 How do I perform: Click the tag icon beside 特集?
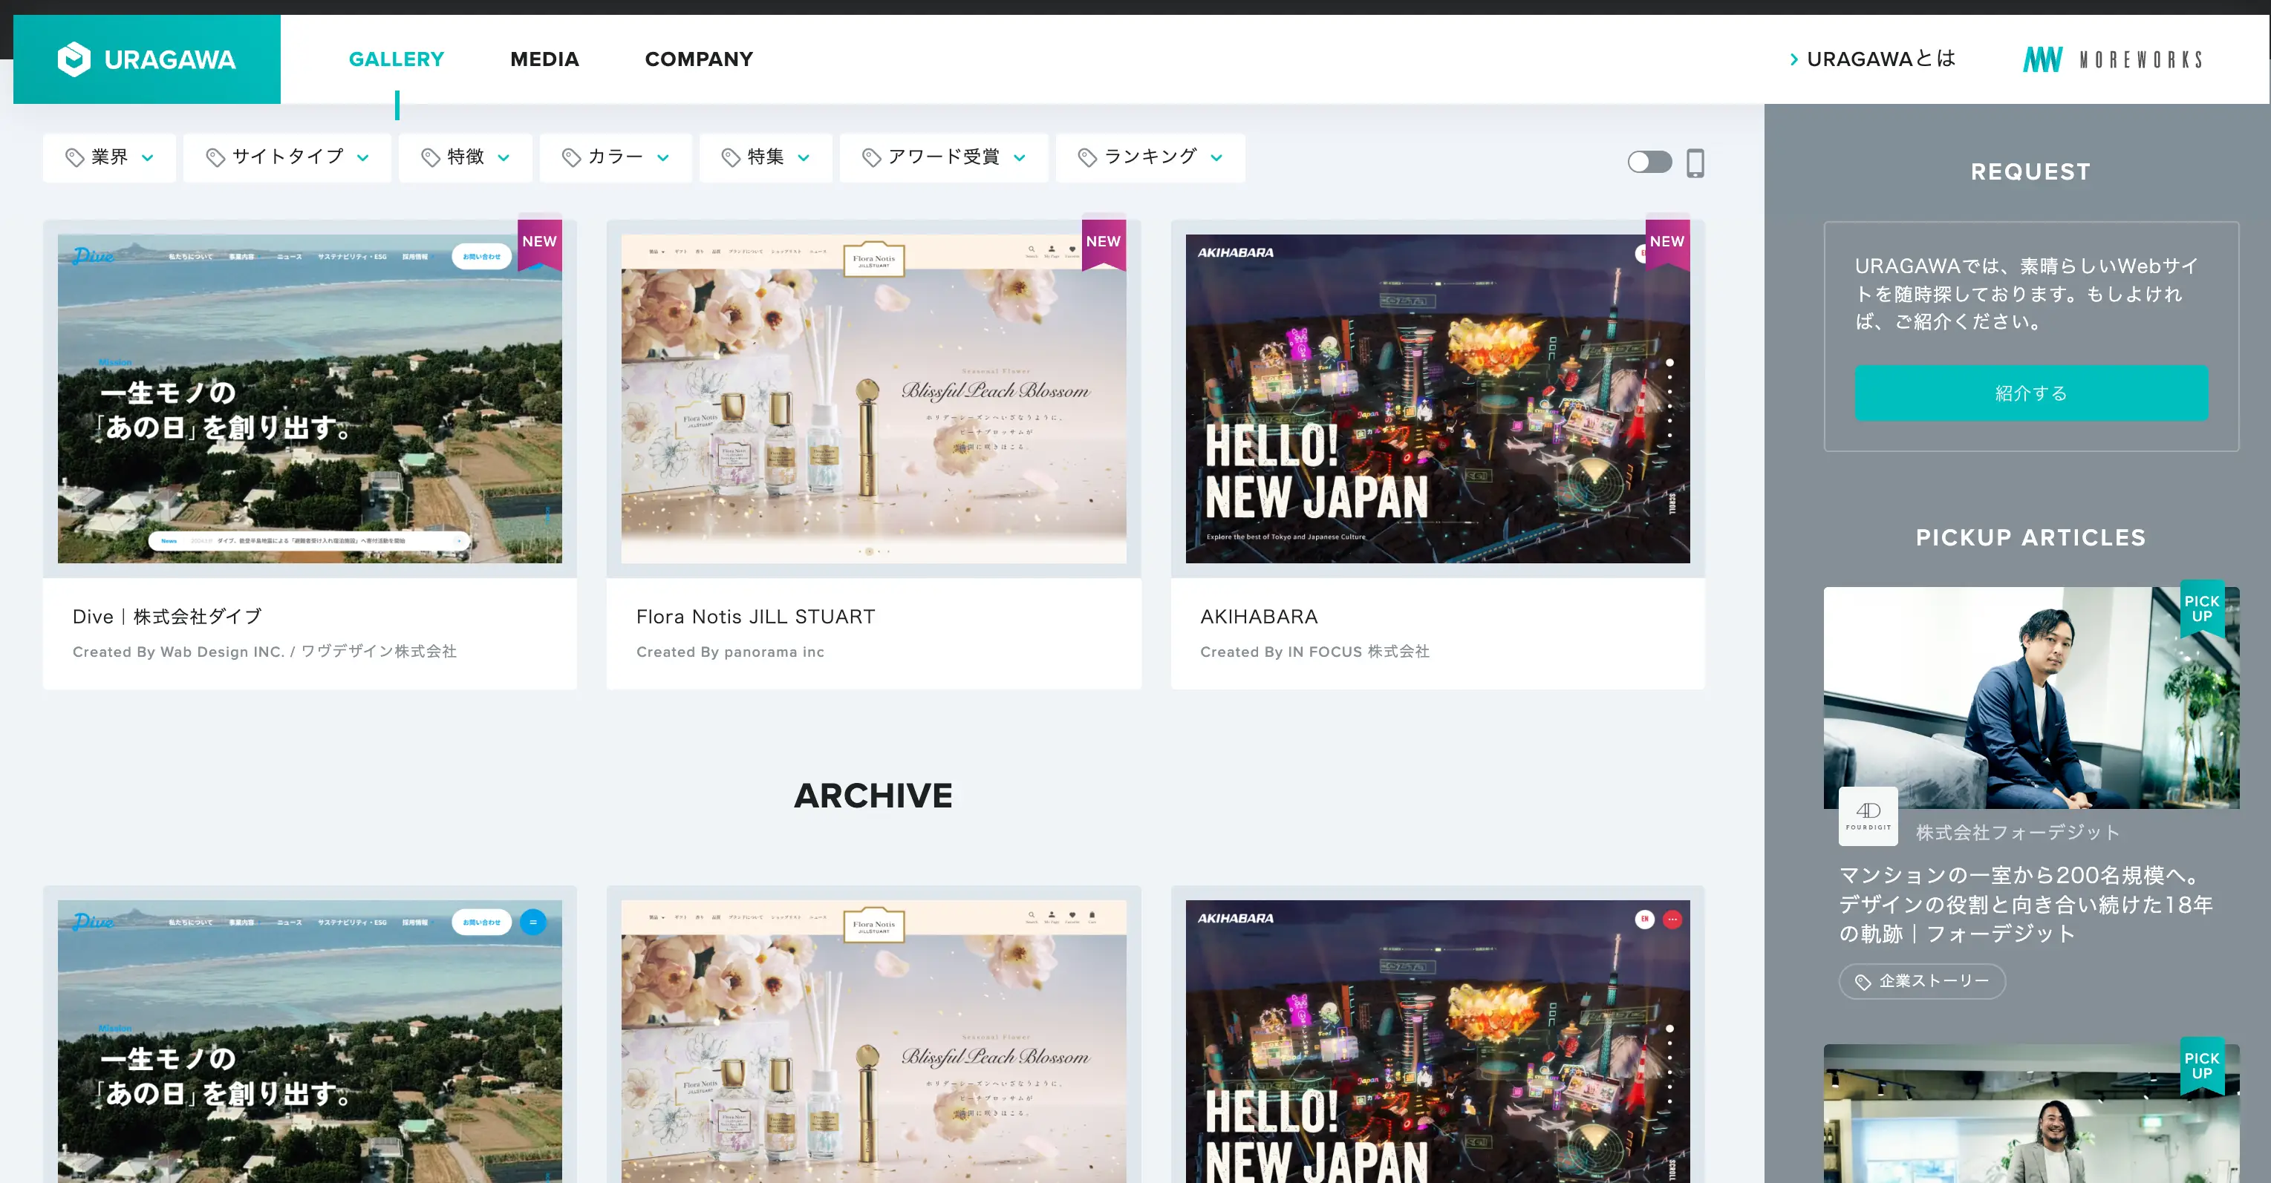pyautogui.click(x=731, y=157)
